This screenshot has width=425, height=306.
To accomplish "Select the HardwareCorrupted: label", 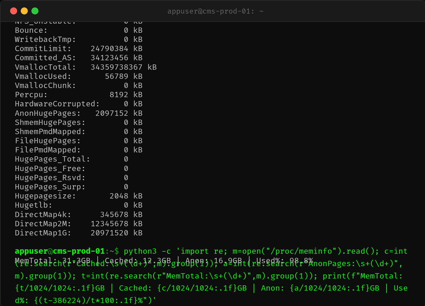I will pyautogui.click(x=57, y=104).
